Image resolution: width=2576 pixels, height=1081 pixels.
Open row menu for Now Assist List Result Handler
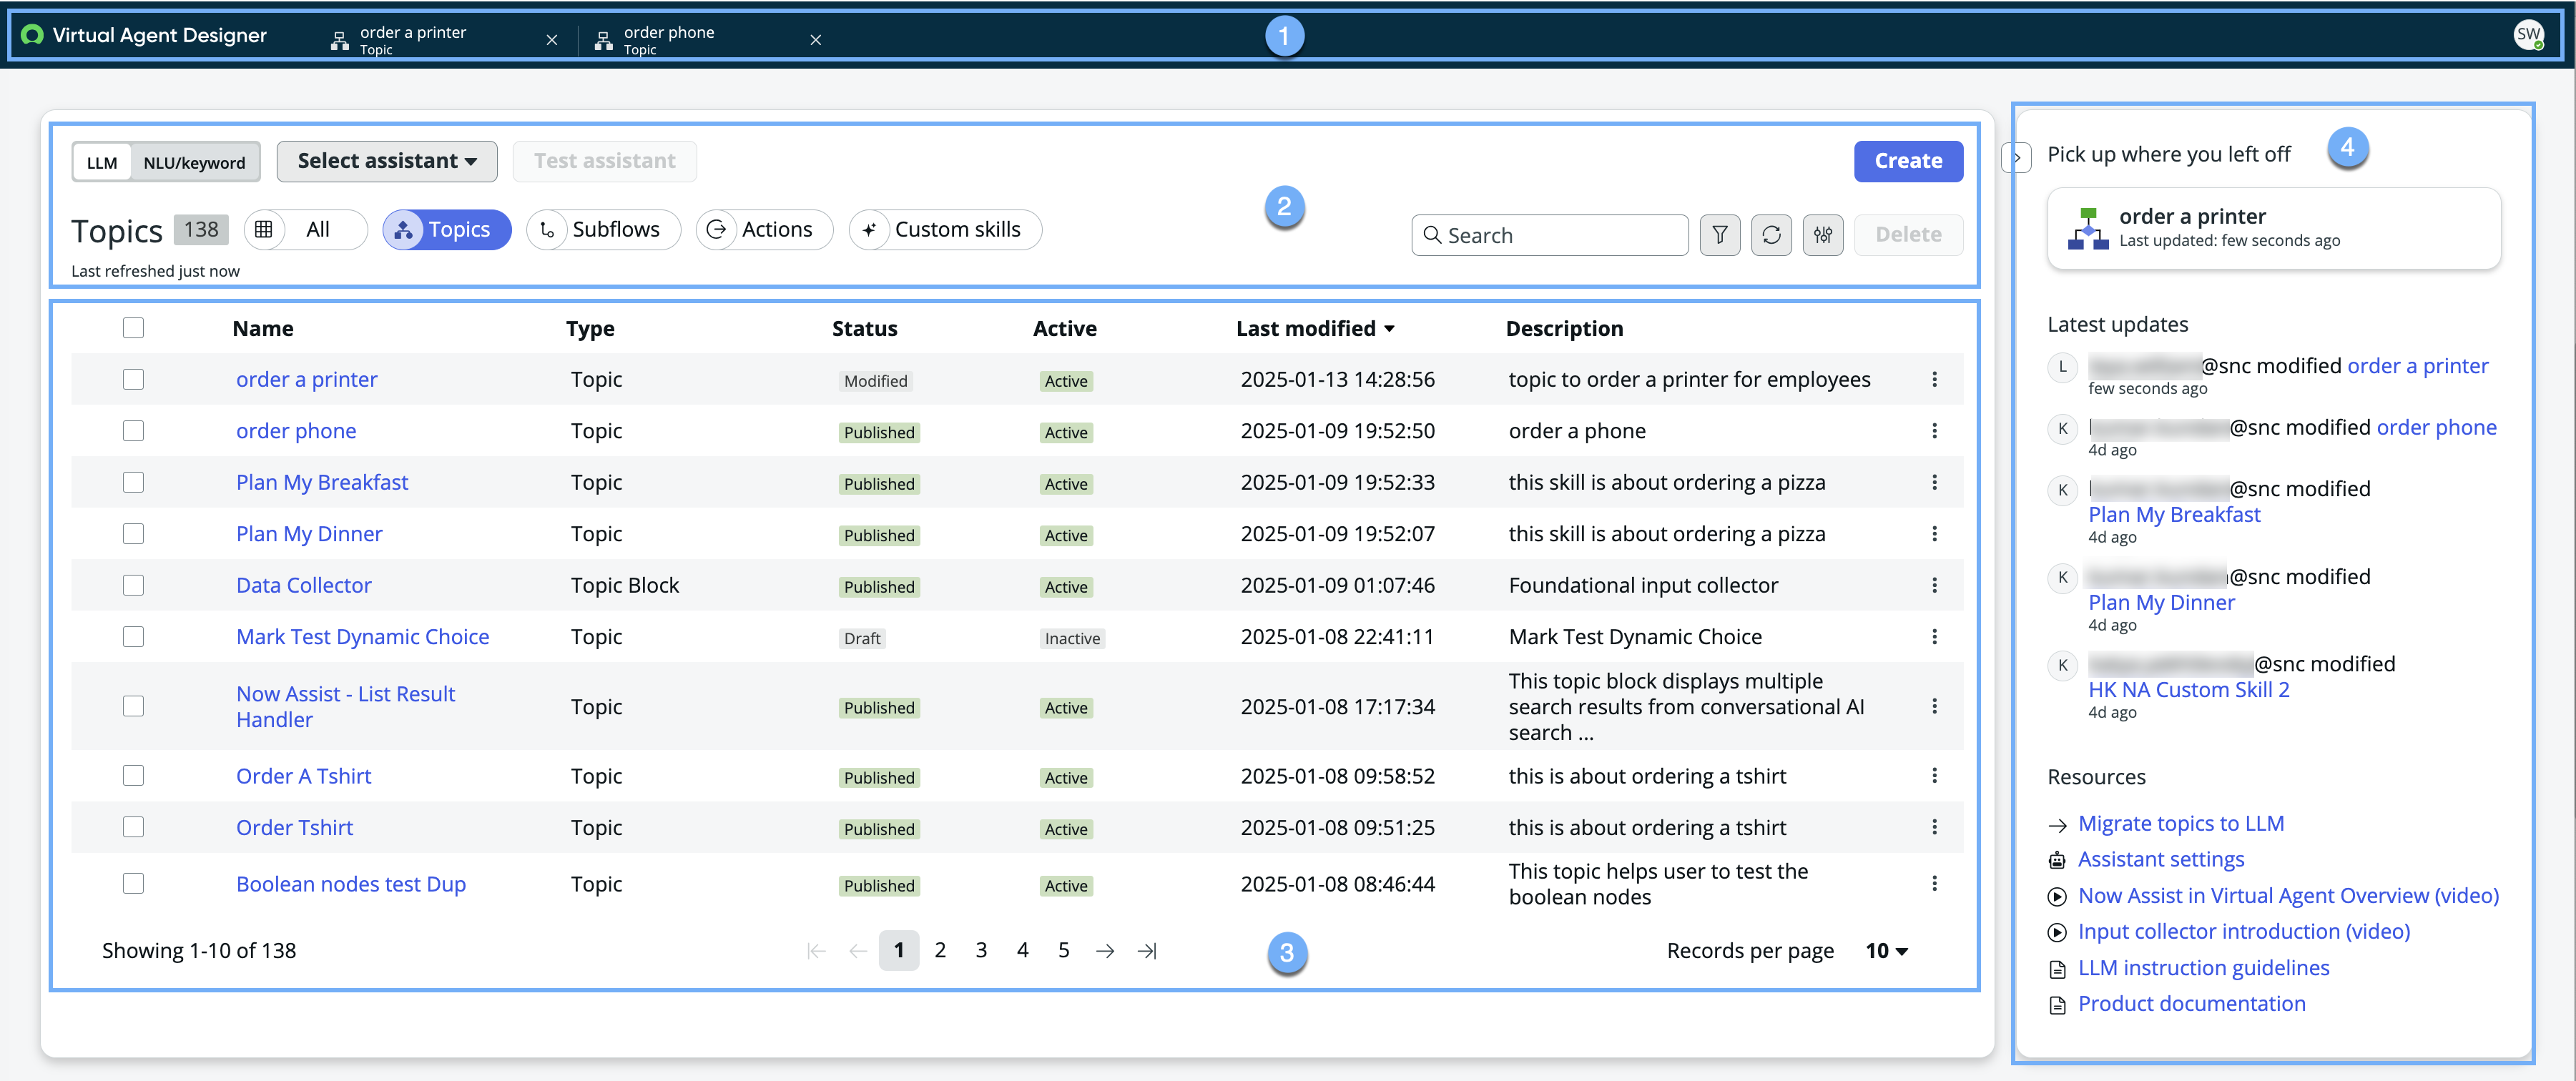pyautogui.click(x=1934, y=707)
